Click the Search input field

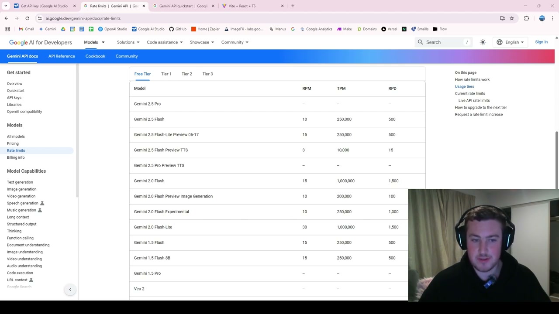[x=443, y=42]
